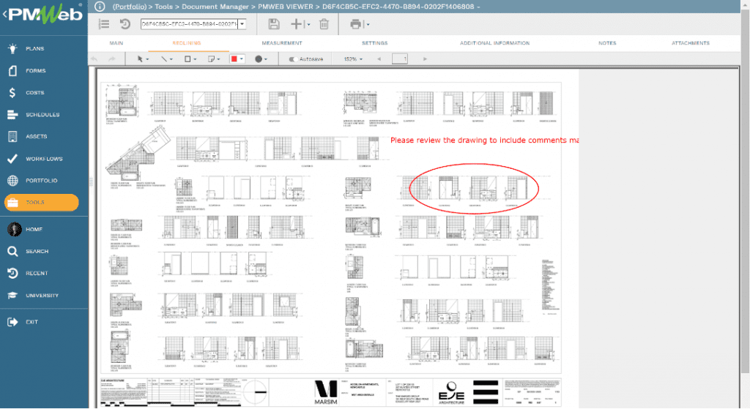This screenshot has width=750, height=409.
Task: Open the Workflows checkmark icon
Action: [13, 159]
